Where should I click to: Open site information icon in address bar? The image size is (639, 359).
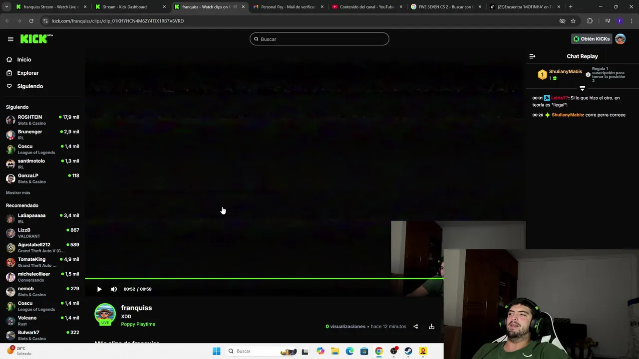(x=45, y=21)
